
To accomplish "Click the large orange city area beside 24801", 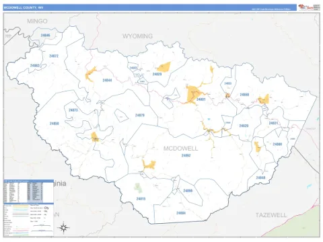I will pos(192,94).
